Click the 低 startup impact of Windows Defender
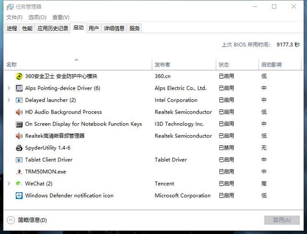This screenshot has width=307, height=234. [x=264, y=196]
